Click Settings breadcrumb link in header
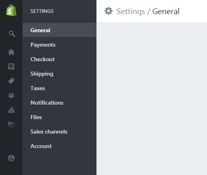Image resolution: width=207 pixels, height=175 pixels. pos(131,12)
